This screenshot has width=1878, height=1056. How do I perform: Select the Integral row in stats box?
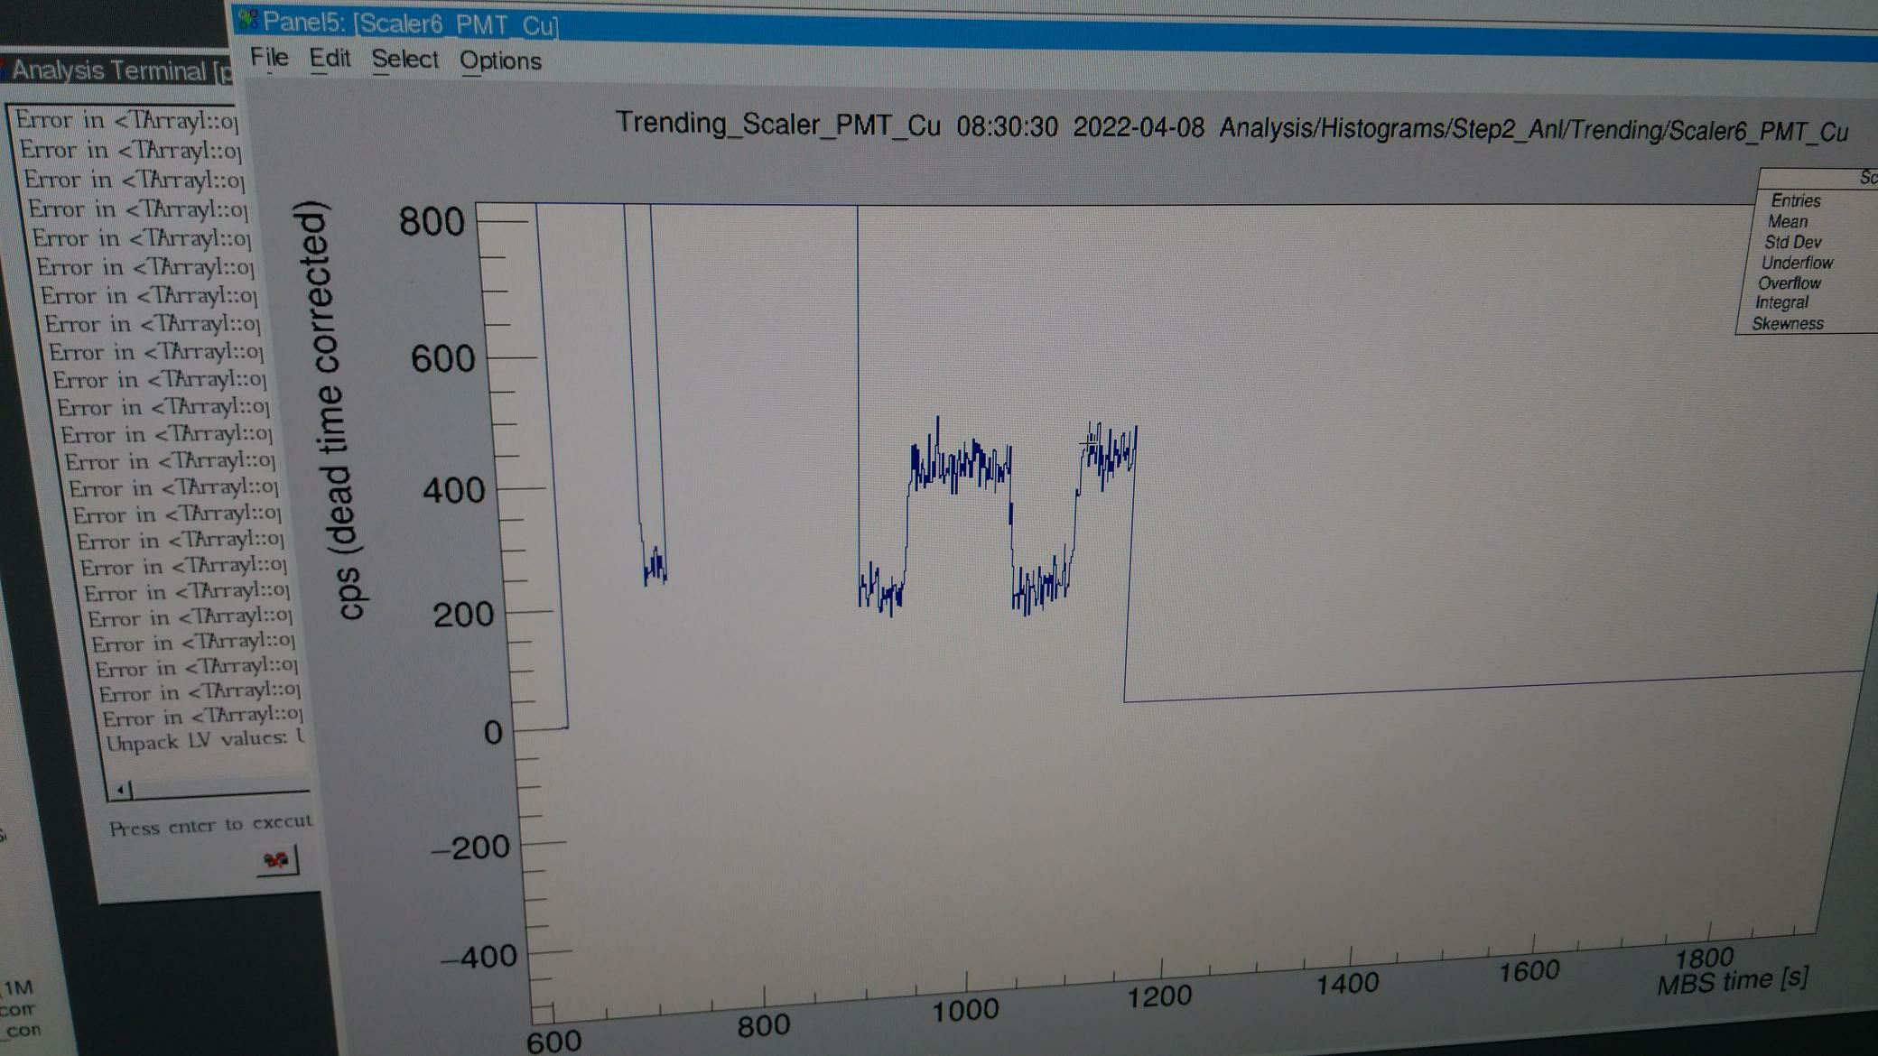click(x=1781, y=302)
